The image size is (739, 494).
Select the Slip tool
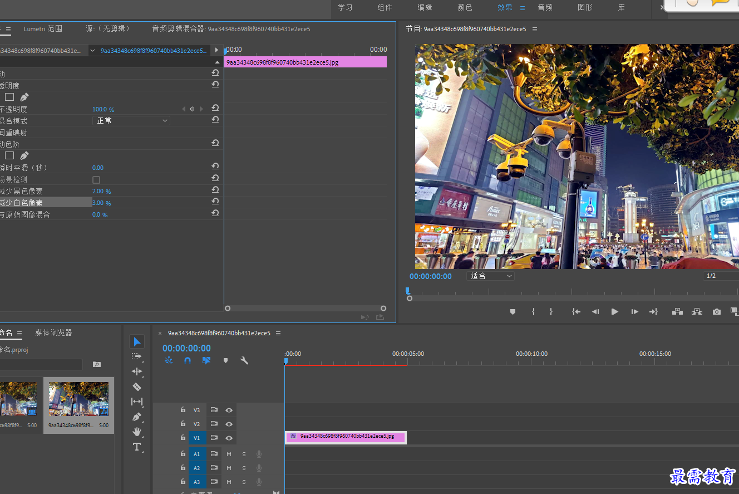pos(137,402)
